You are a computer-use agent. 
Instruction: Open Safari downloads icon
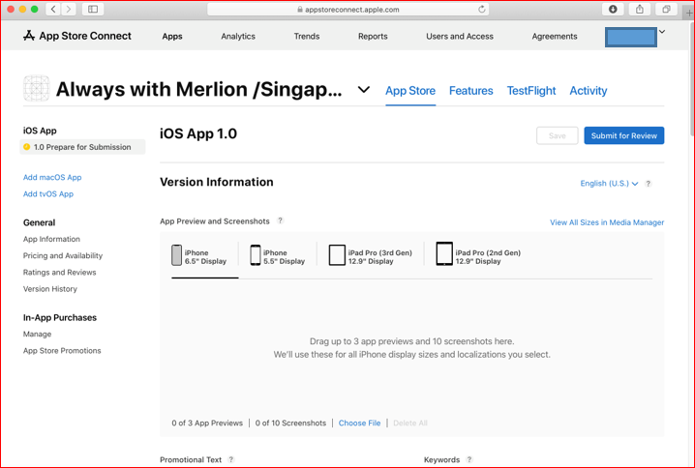(613, 9)
